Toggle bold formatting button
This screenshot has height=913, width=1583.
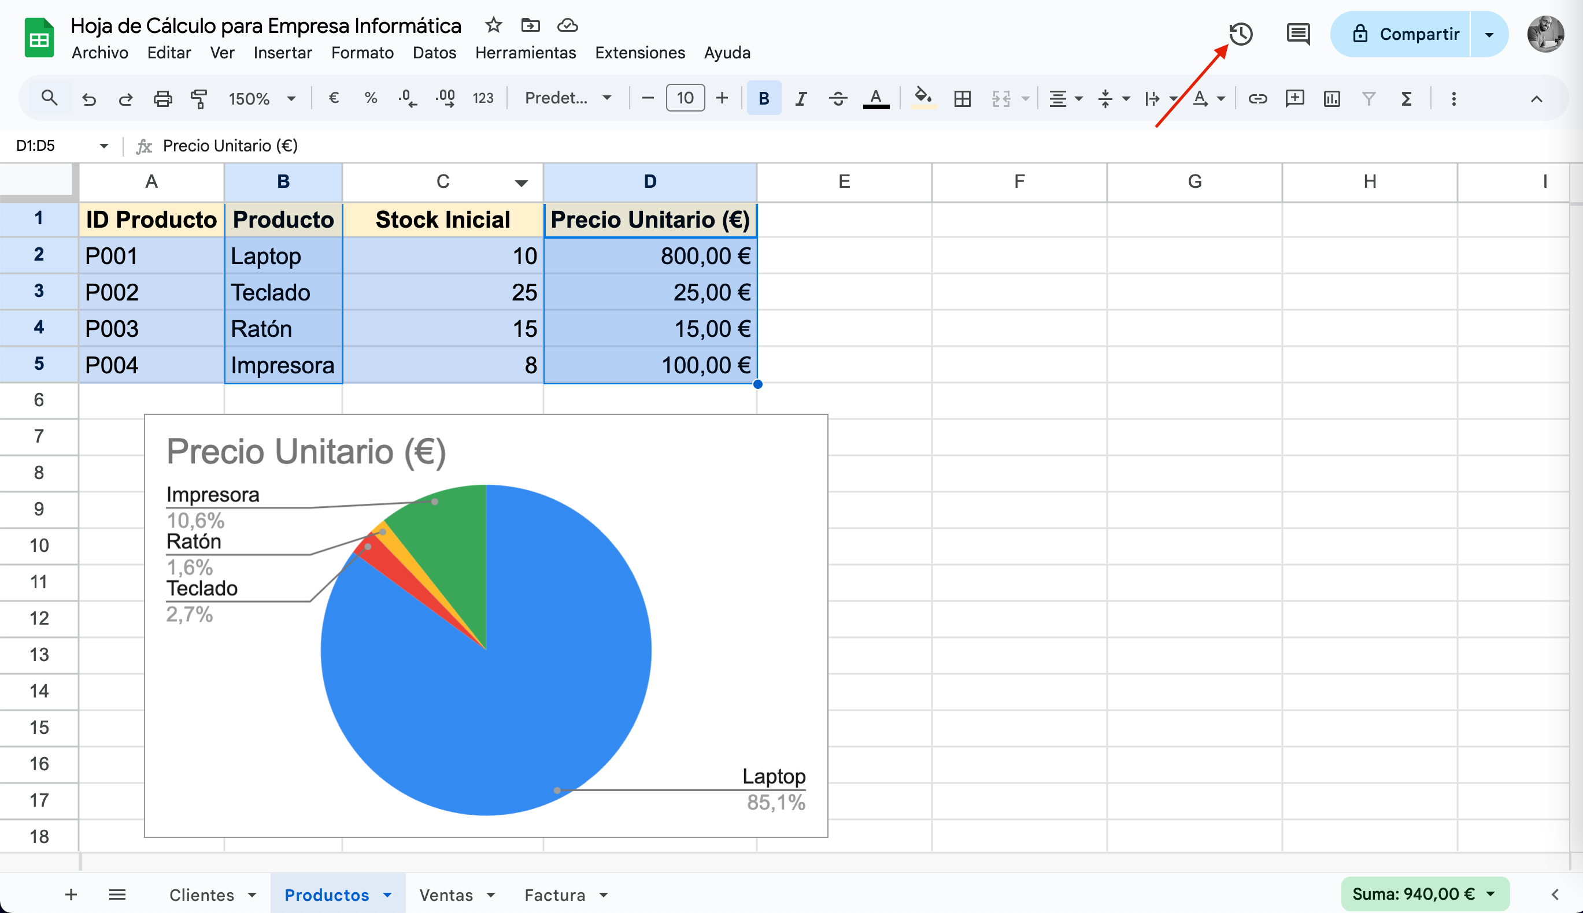click(764, 98)
